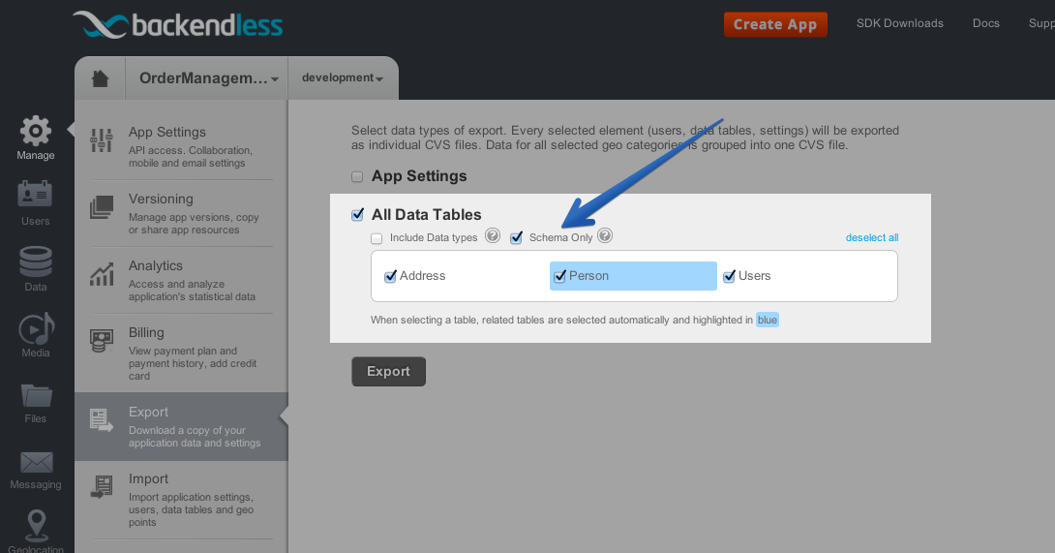Uncheck the Address table checkbox
This screenshot has width=1055, height=553.
(x=390, y=276)
